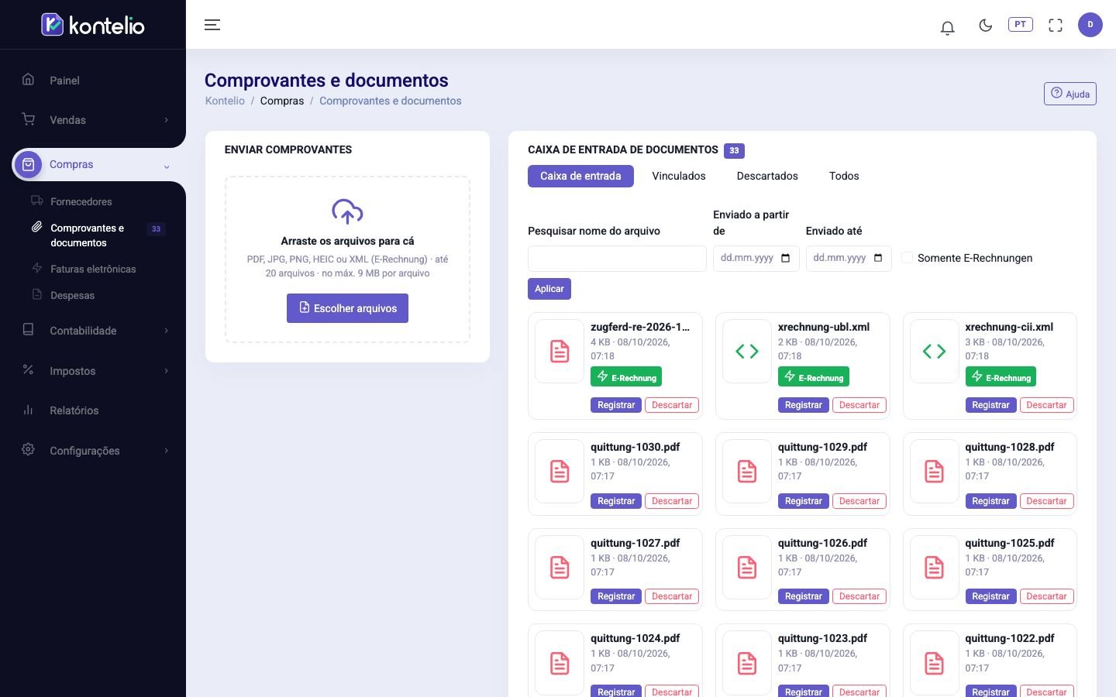Open zugferd-re-2026 PDF file thumbnail
The image size is (1116, 697).
coord(560,352)
